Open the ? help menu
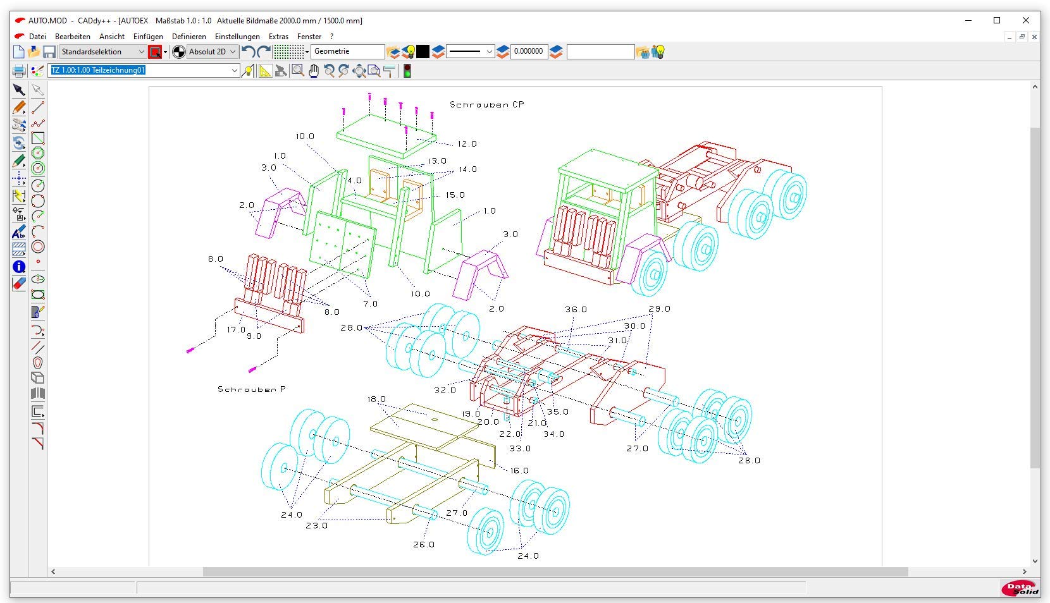Image resolution: width=1050 pixels, height=603 pixels. [331, 37]
